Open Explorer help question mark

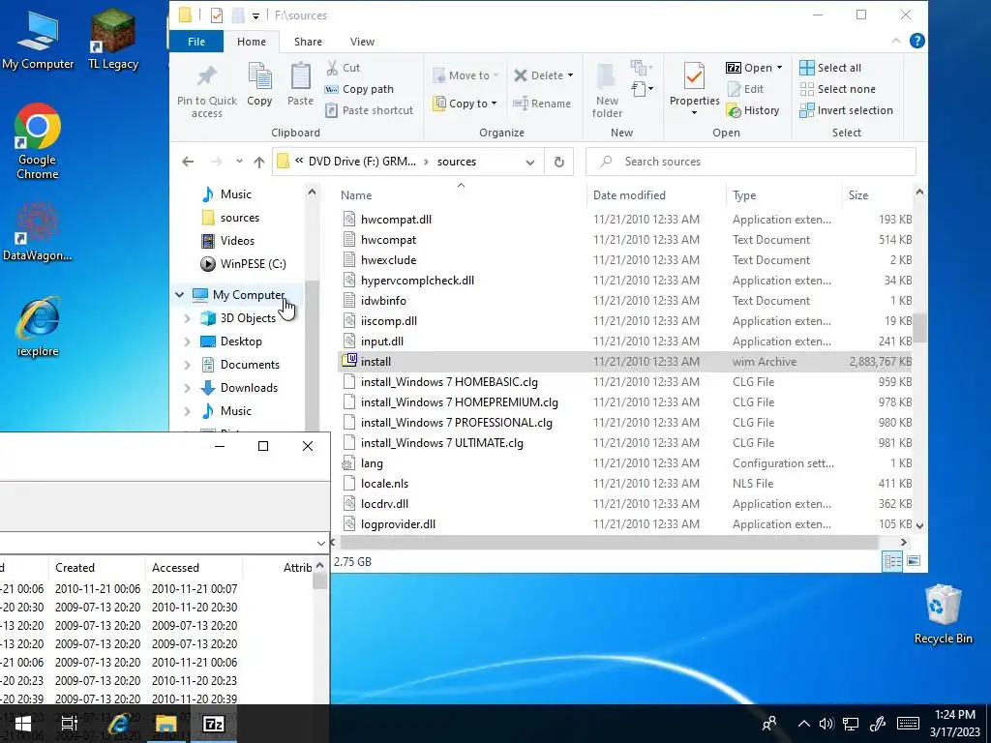point(916,41)
